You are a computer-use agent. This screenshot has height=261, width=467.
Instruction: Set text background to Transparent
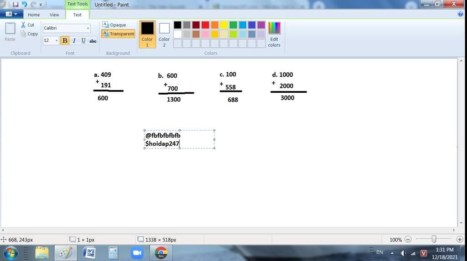(118, 34)
